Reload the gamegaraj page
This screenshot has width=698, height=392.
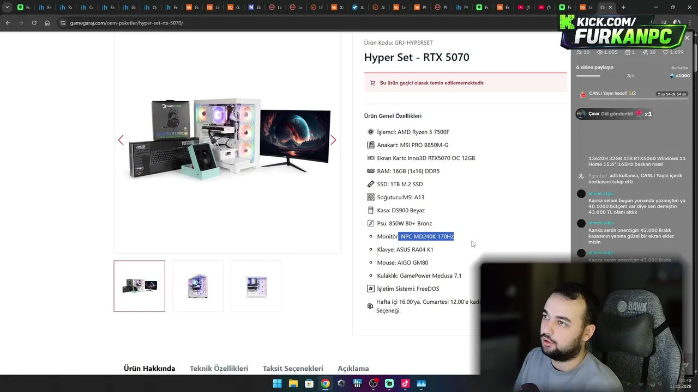click(x=34, y=23)
